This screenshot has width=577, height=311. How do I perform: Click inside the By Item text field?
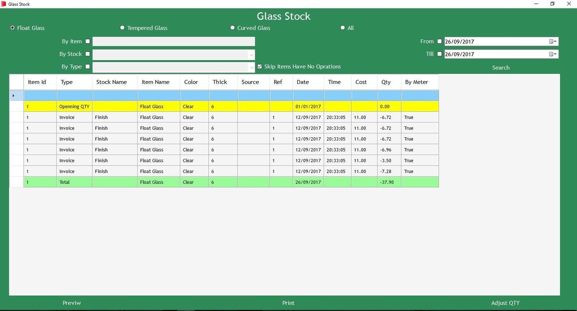tap(173, 42)
